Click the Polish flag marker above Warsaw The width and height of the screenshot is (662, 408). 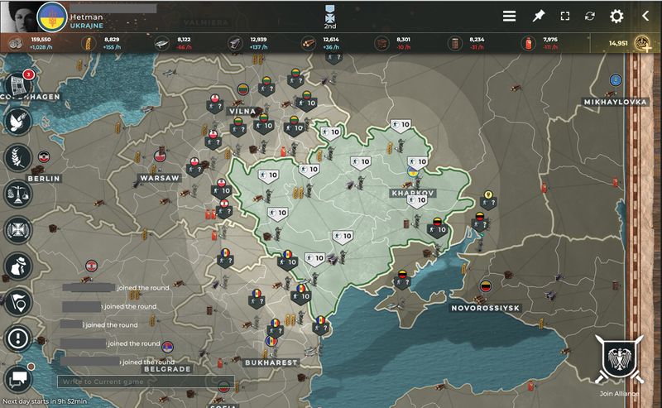160,156
